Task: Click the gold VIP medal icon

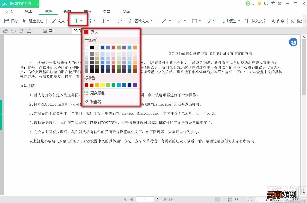Action: [259, 3]
